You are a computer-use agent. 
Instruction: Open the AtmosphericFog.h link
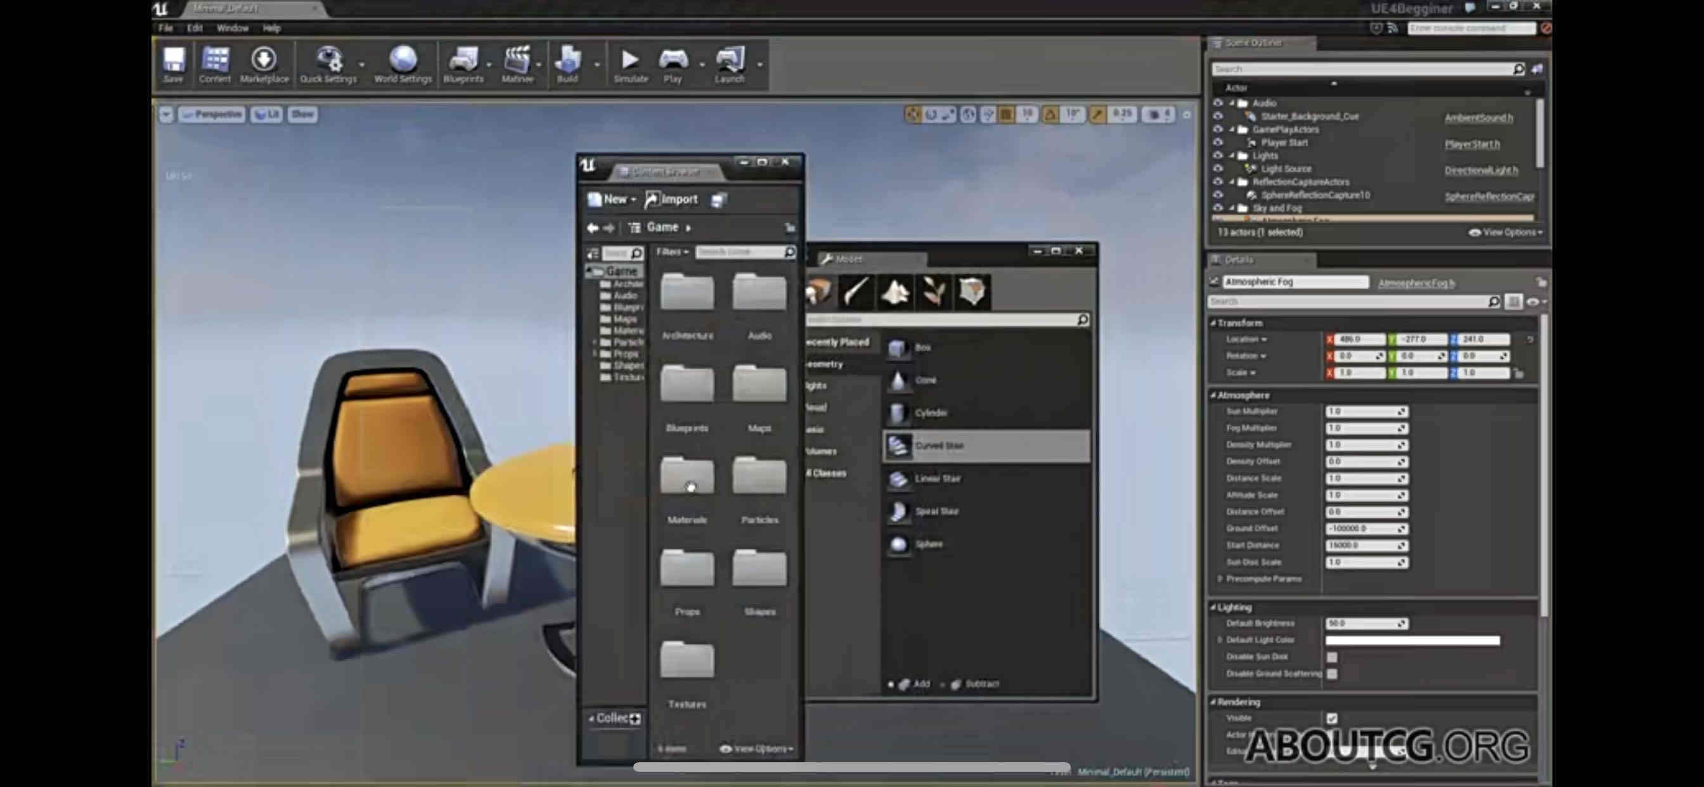(x=1416, y=283)
